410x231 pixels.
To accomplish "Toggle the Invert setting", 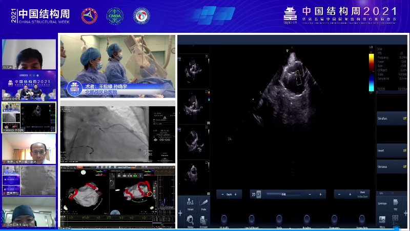I will pos(392,151).
